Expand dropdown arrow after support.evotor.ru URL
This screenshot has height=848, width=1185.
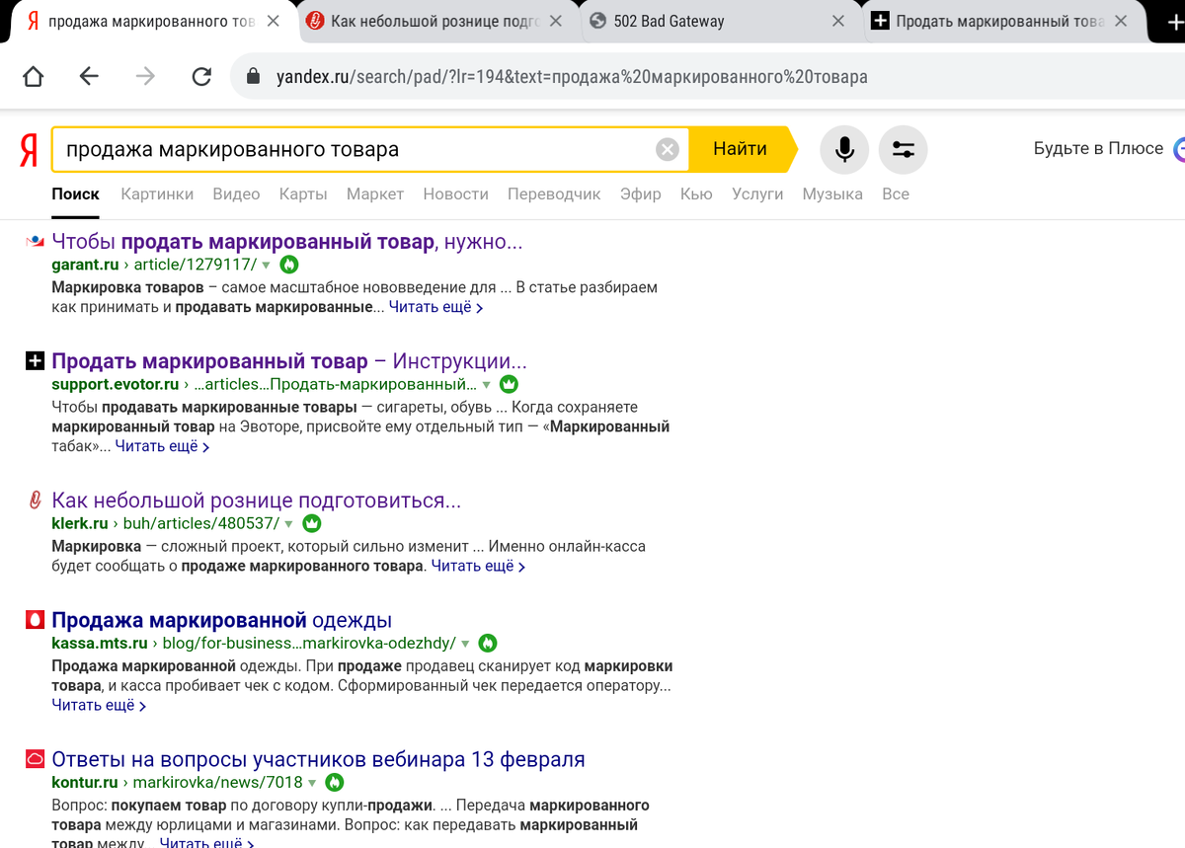coord(486,385)
